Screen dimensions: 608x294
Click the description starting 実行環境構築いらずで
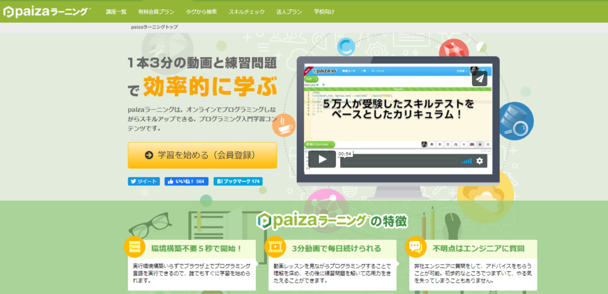point(192,273)
